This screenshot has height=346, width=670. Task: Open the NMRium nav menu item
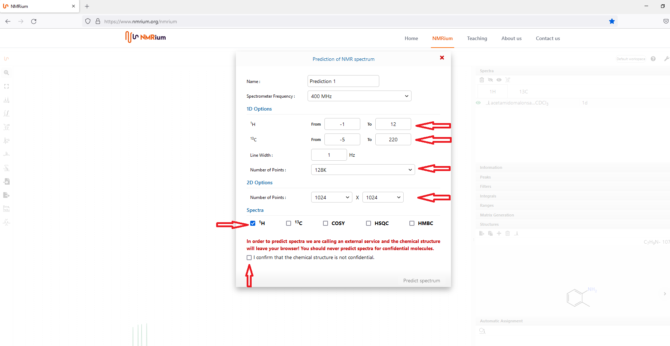tap(442, 38)
